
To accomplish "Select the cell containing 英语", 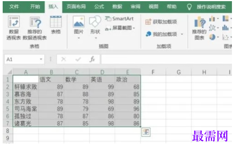I will pyautogui.click(x=102, y=79).
